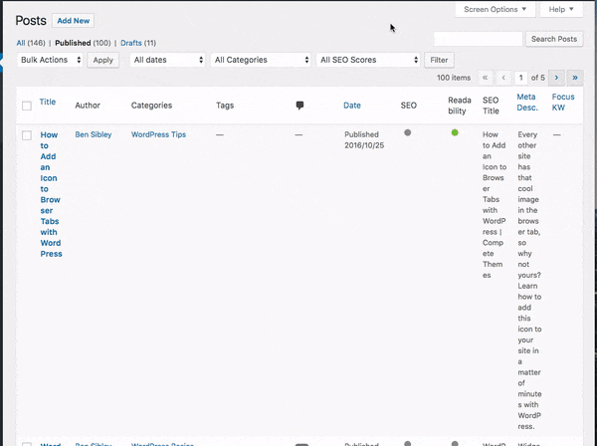Open author Ben Sibley link in first row

(94, 134)
